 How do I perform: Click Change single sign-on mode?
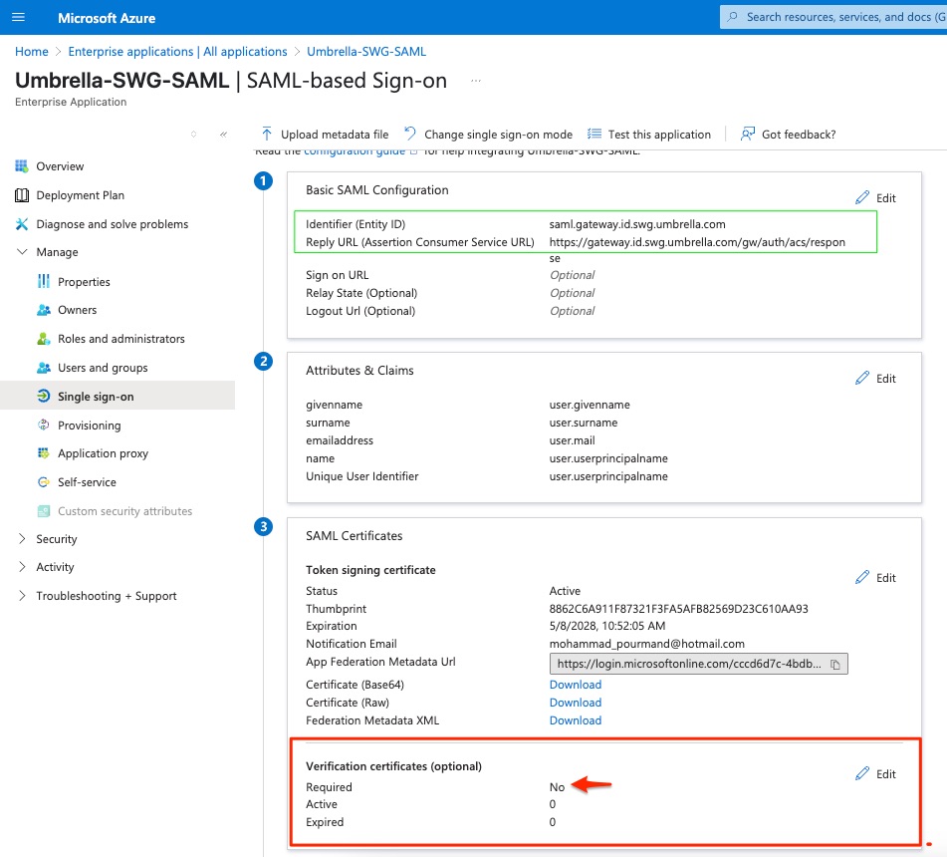click(x=489, y=135)
